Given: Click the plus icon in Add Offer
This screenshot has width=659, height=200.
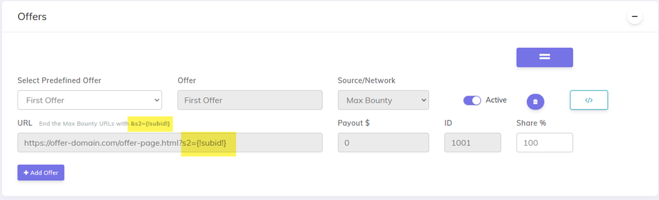Looking at the screenshot, I should [x=26, y=173].
